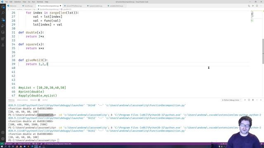Click the "def square(x):" code line

31,44
